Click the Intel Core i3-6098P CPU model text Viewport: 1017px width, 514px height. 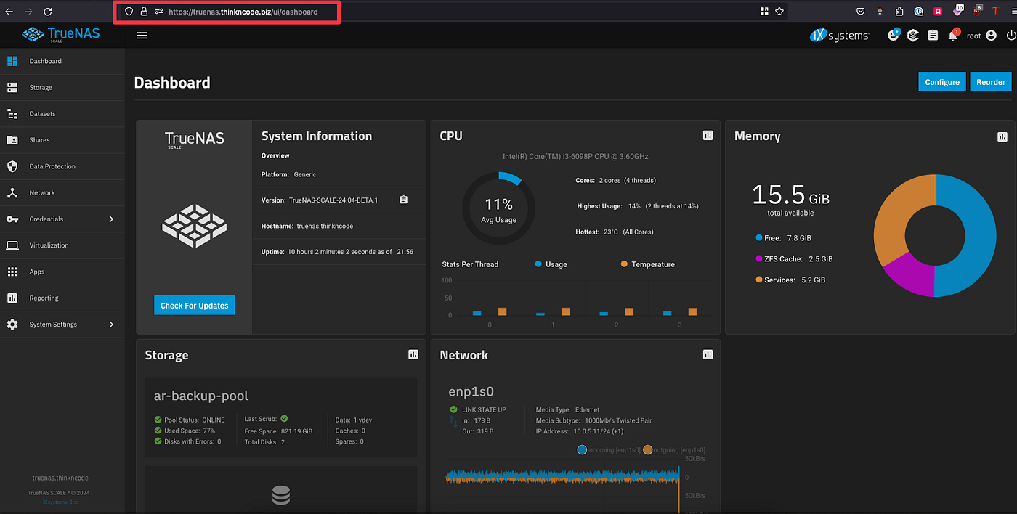pos(575,156)
